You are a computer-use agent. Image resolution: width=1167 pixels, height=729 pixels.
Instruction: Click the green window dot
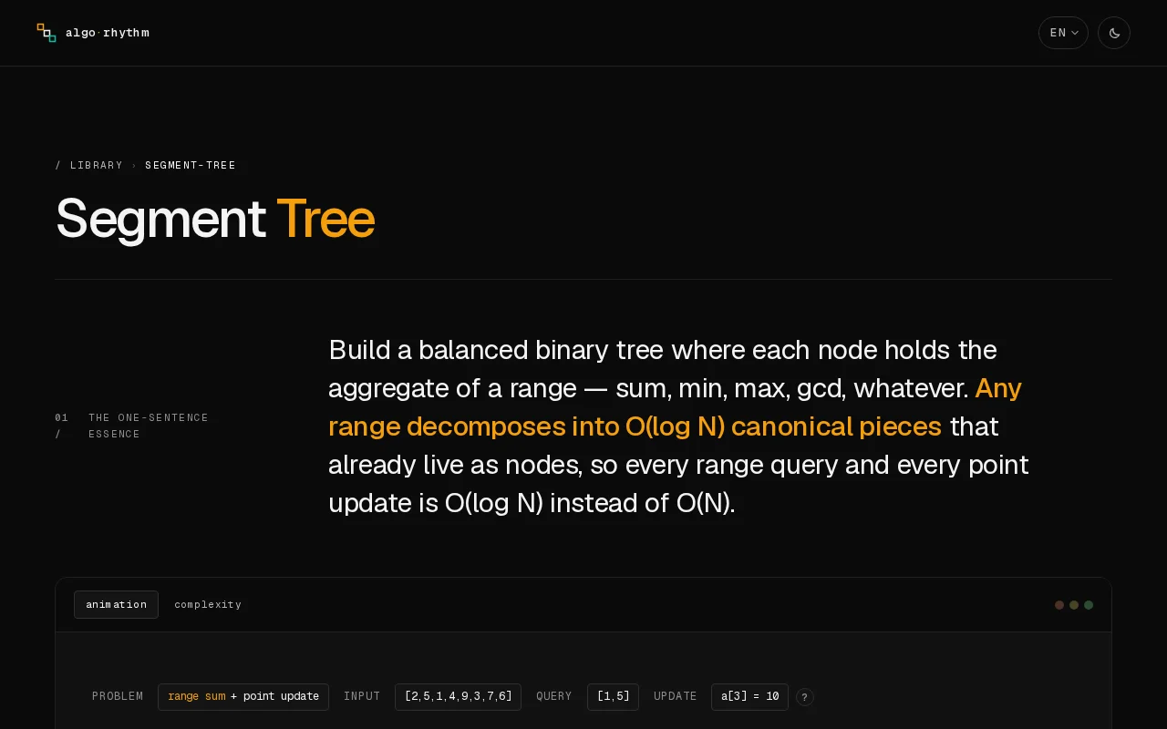tap(1089, 605)
